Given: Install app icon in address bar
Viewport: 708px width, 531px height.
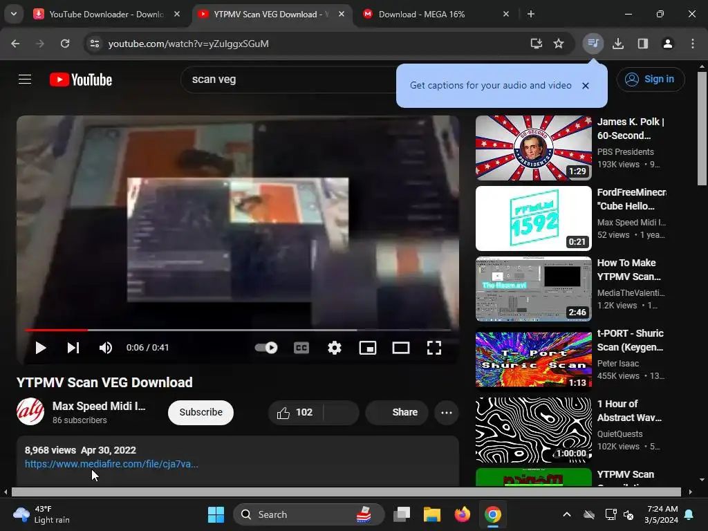Looking at the screenshot, I should tap(536, 44).
